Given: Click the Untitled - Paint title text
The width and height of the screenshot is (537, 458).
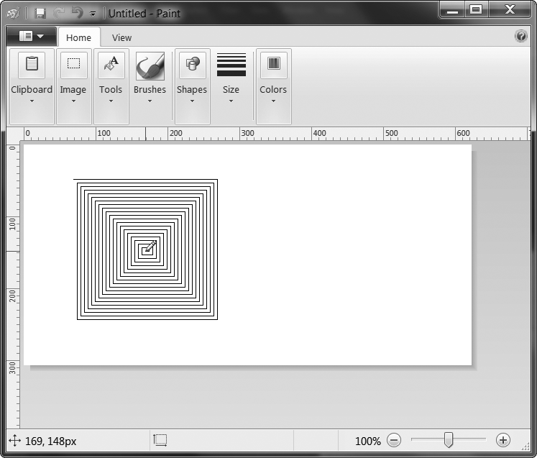Looking at the screenshot, I should (x=144, y=14).
